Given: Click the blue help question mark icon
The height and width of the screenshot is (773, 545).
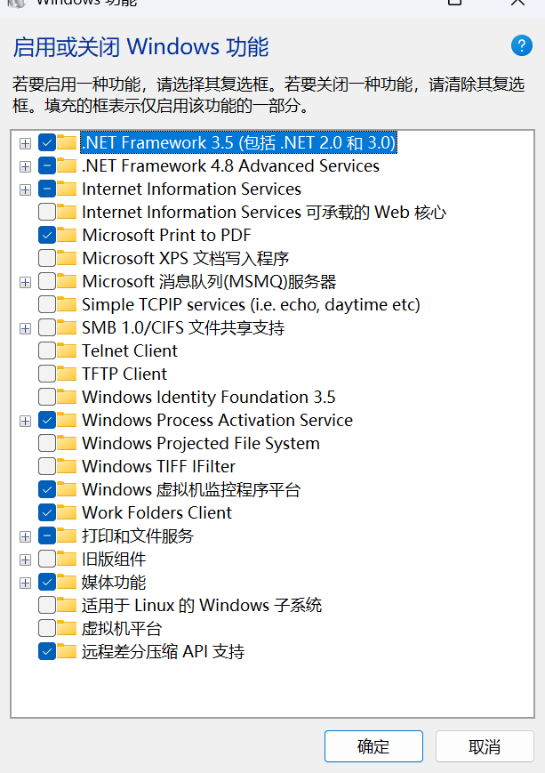Looking at the screenshot, I should [520, 46].
